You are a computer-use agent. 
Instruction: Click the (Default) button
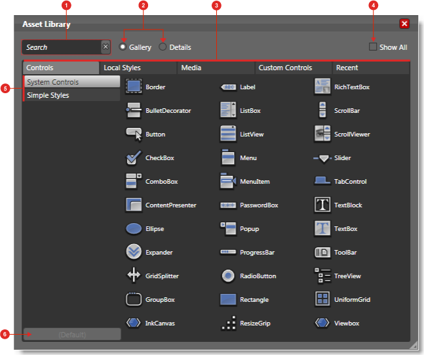[72, 335]
